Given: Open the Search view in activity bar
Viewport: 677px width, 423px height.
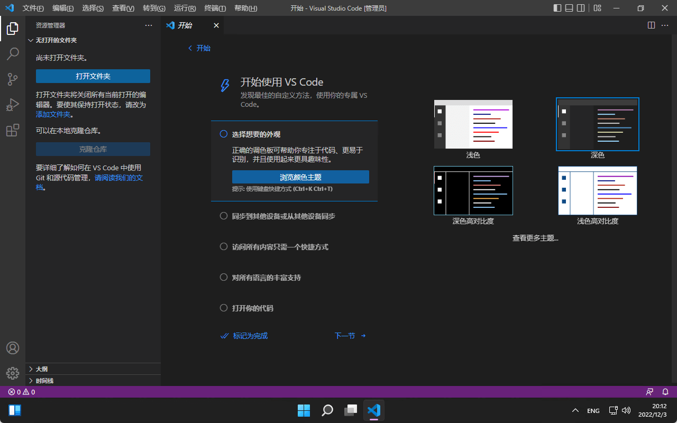Looking at the screenshot, I should [13, 54].
